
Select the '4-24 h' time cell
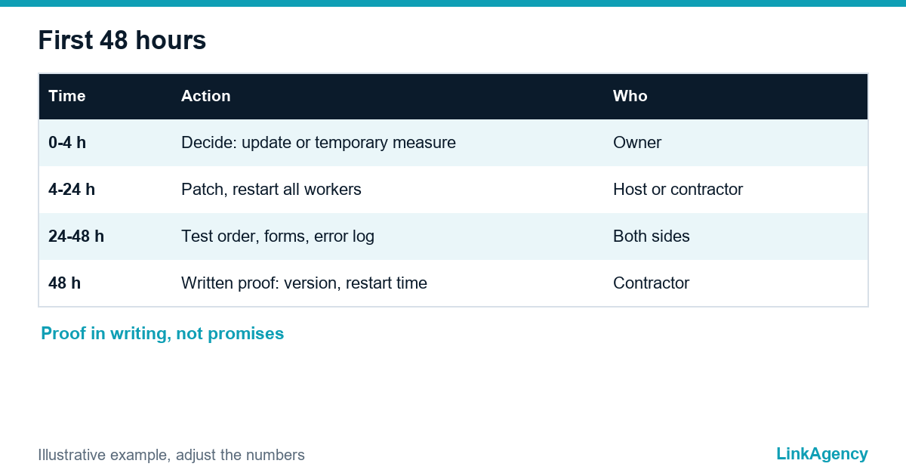72,190
